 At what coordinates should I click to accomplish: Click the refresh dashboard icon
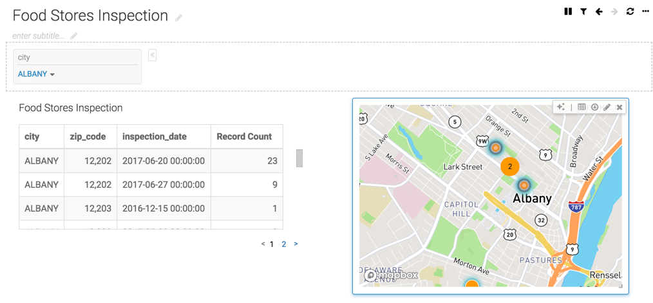click(x=630, y=12)
